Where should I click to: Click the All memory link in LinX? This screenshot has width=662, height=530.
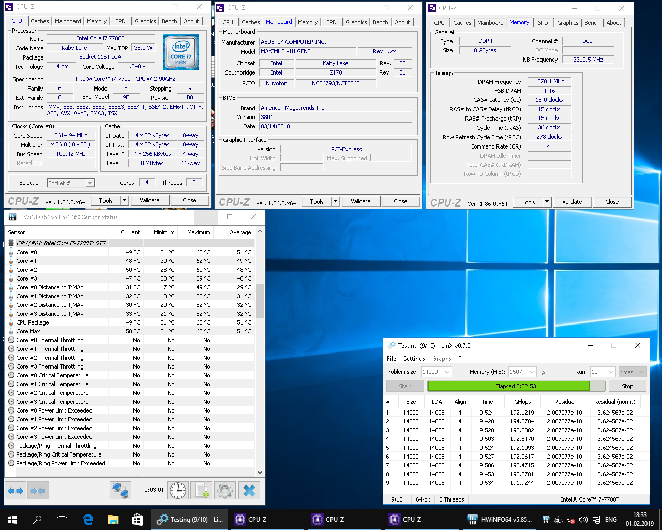tap(545, 372)
